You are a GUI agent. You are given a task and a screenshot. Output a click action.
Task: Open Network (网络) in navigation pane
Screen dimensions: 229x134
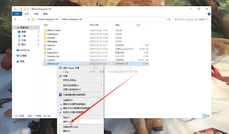pos(20,61)
